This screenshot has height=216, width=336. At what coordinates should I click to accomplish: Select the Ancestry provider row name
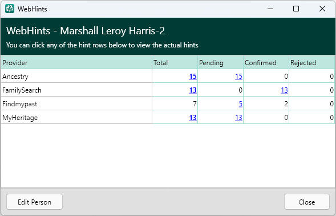pyautogui.click(x=15, y=77)
